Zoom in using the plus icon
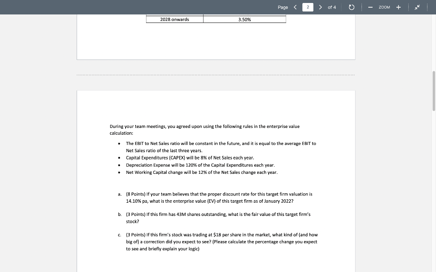This screenshot has width=436, height=272. click(x=398, y=7)
